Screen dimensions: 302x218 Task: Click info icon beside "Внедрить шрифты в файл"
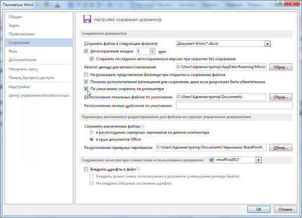pyautogui.click(x=138, y=170)
